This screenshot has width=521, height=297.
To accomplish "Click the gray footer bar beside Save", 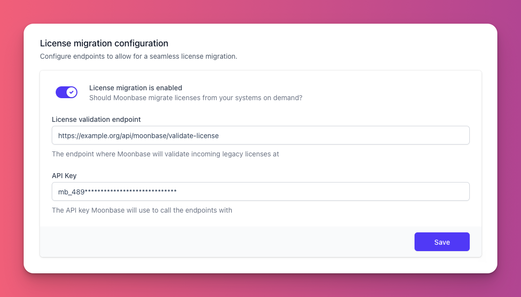I will [227, 242].
